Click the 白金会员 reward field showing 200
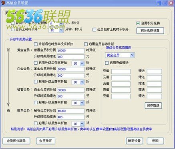 coord(70,75)
